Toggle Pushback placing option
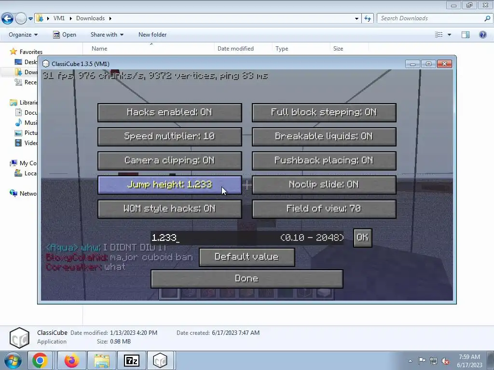The height and width of the screenshot is (370, 494). tap(324, 161)
